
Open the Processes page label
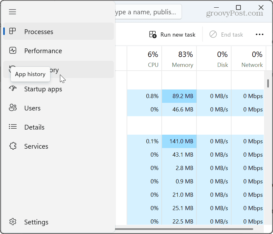click(x=39, y=32)
